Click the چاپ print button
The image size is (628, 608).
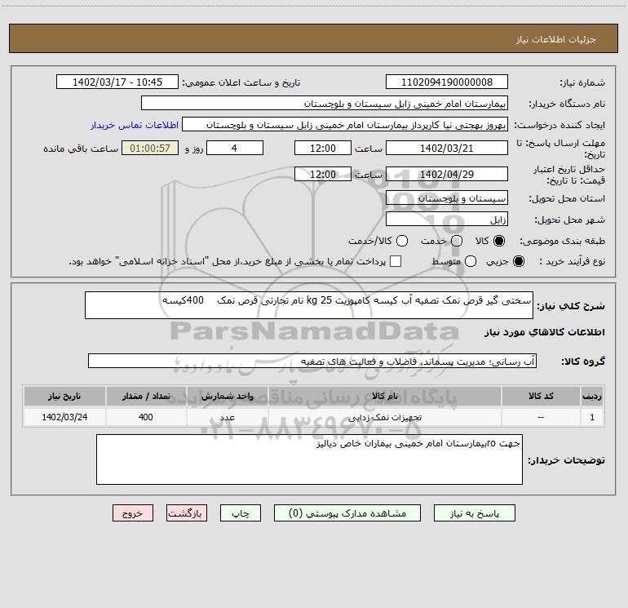[241, 513]
